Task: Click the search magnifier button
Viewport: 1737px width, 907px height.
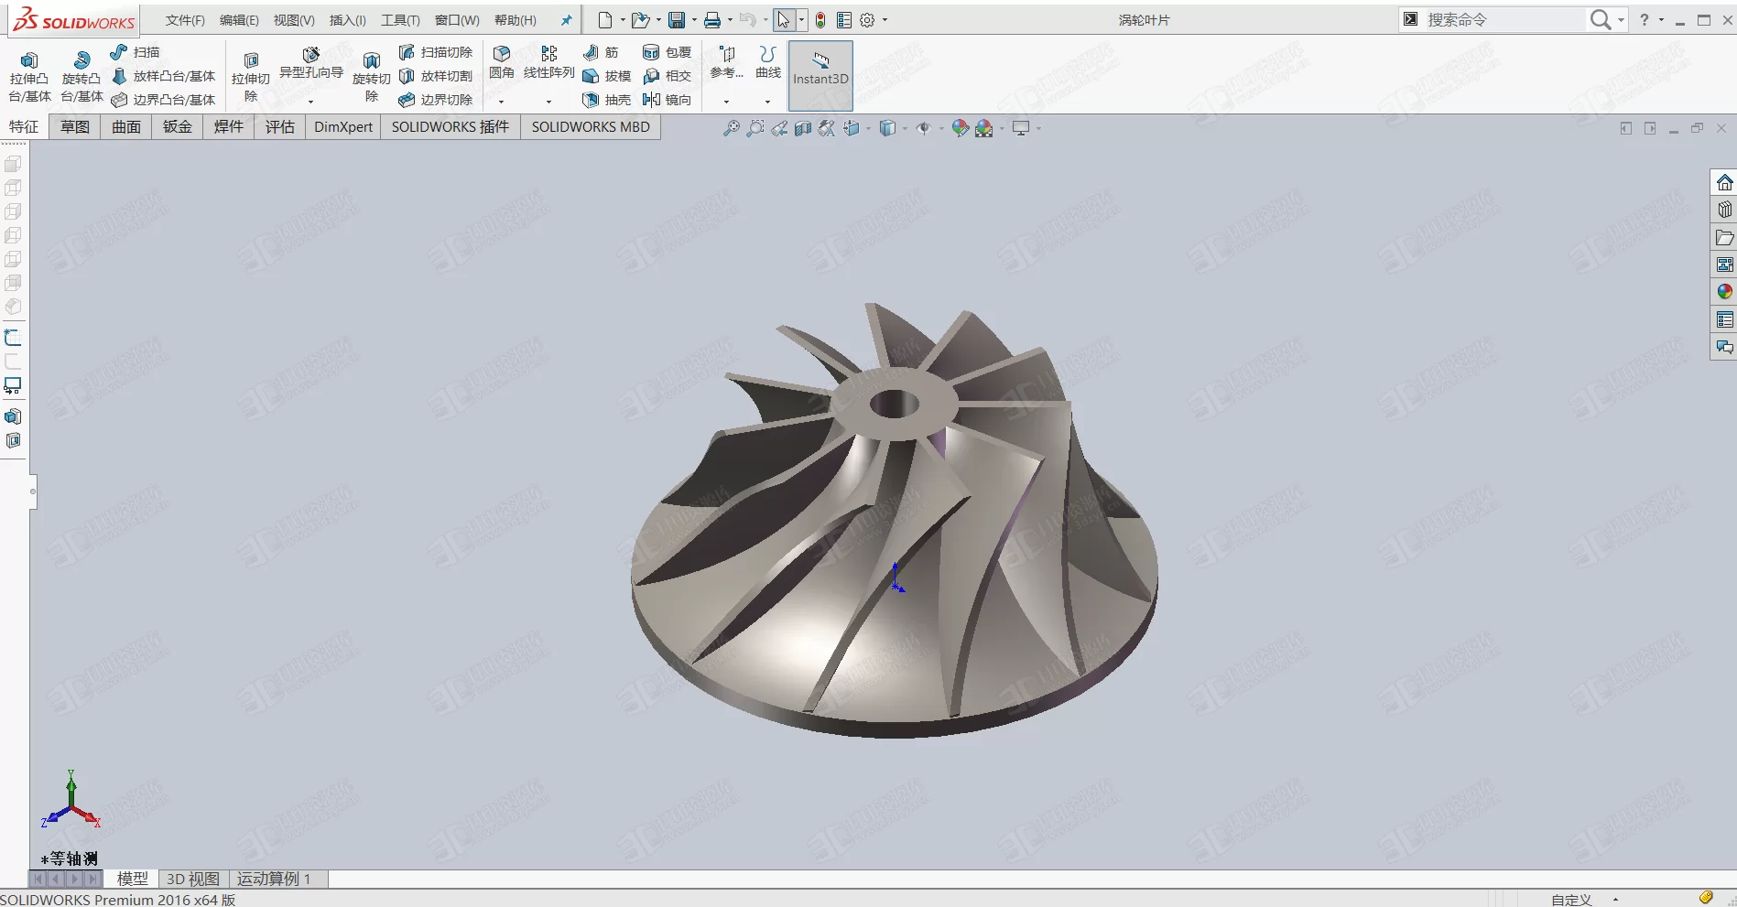Action: click(1600, 20)
